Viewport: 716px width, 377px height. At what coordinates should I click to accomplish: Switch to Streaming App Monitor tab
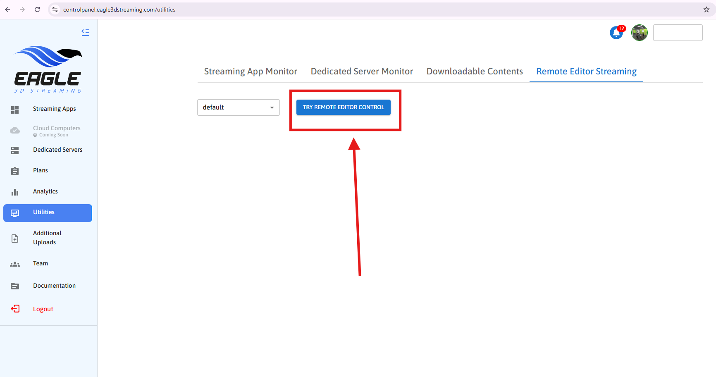251,72
